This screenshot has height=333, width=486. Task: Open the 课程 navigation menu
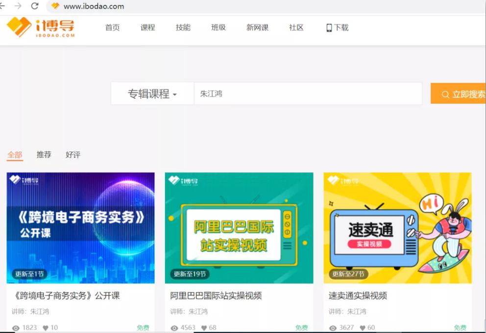147,27
